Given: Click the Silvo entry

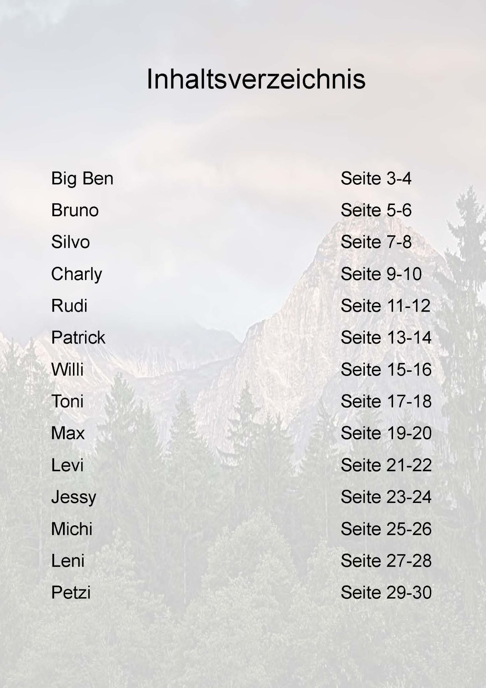Looking at the screenshot, I should 70,242.
